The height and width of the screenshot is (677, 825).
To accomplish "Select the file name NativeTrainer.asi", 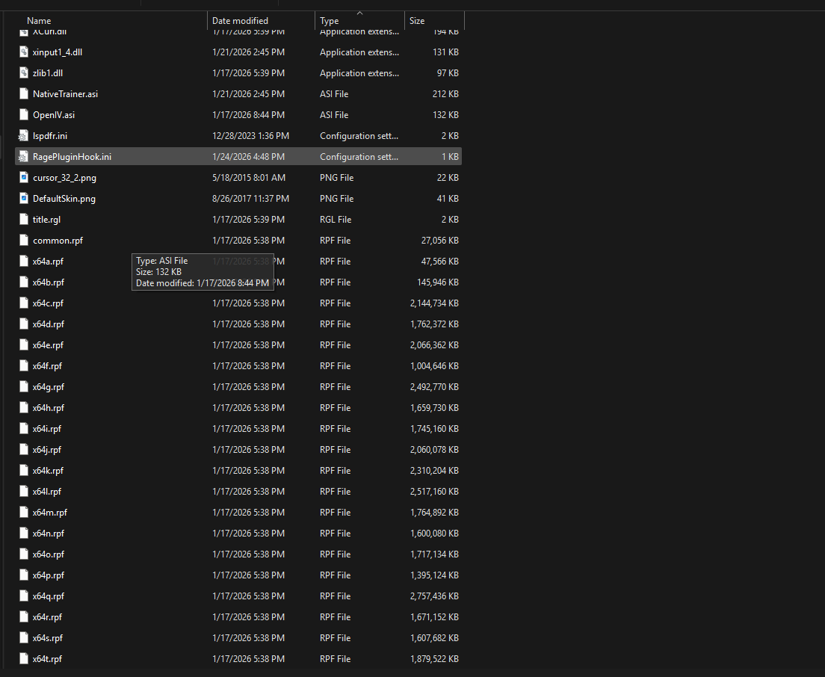I will [65, 93].
